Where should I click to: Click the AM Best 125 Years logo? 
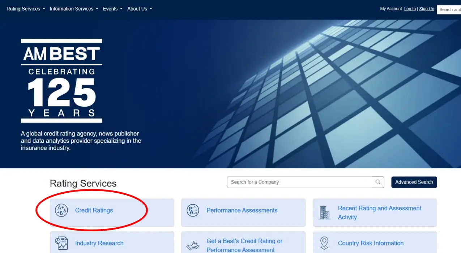[x=61, y=81]
